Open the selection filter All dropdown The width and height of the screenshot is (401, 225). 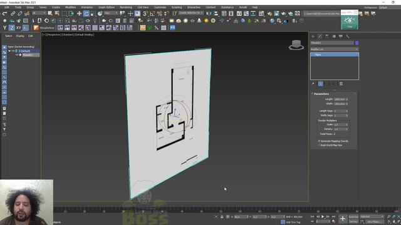click(x=39, y=13)
